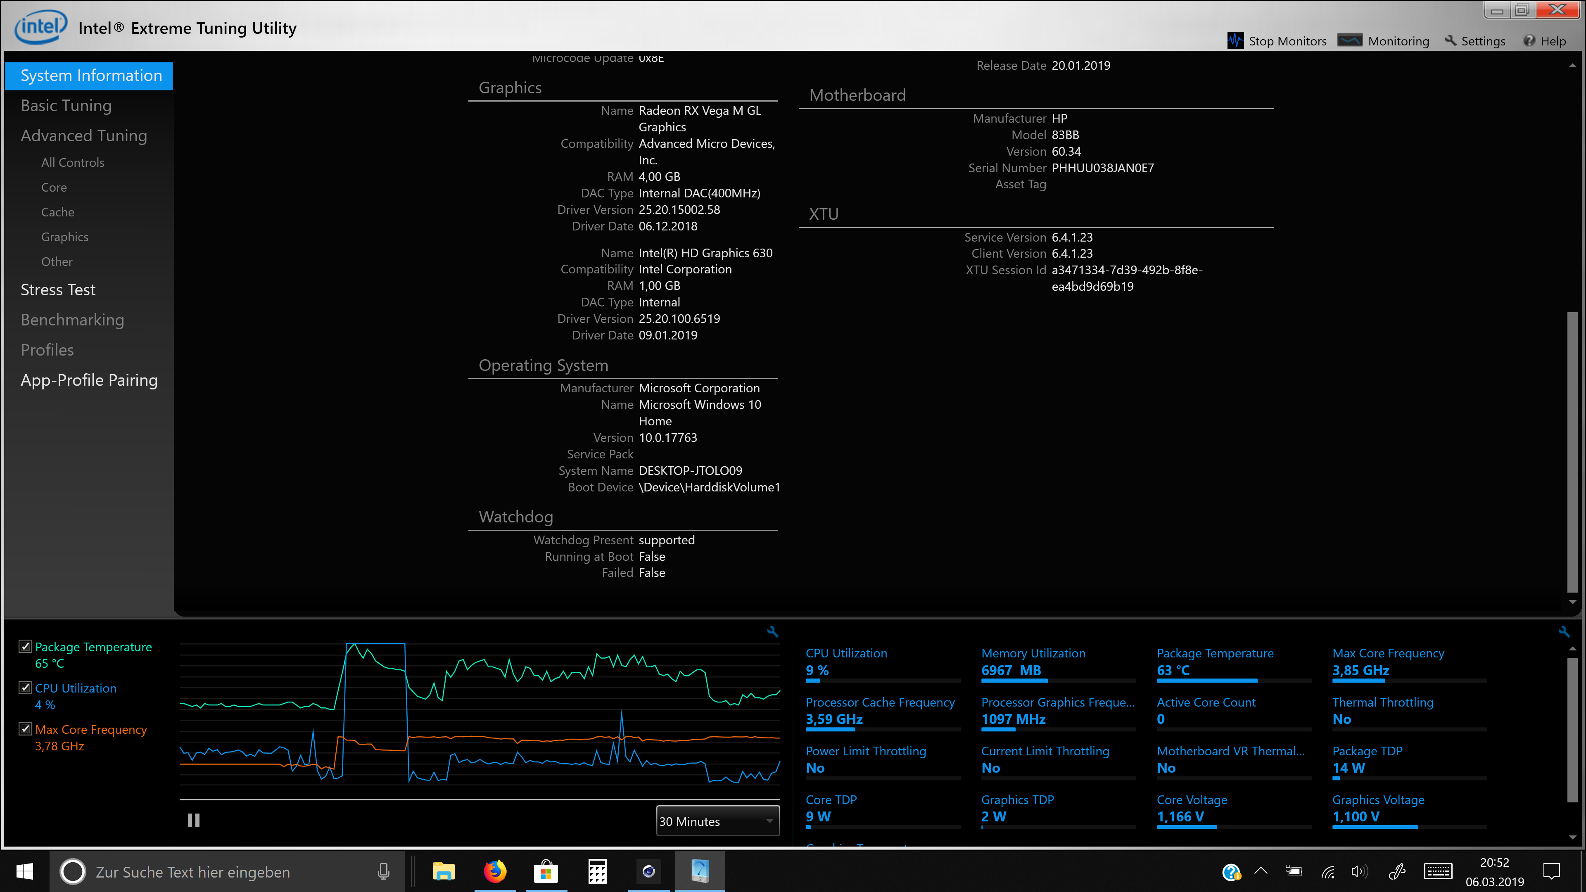
Task: Switch to the Stress Test section
Action: (58, 289)
